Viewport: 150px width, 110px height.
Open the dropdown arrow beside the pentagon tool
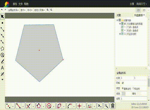coord(43,106)
